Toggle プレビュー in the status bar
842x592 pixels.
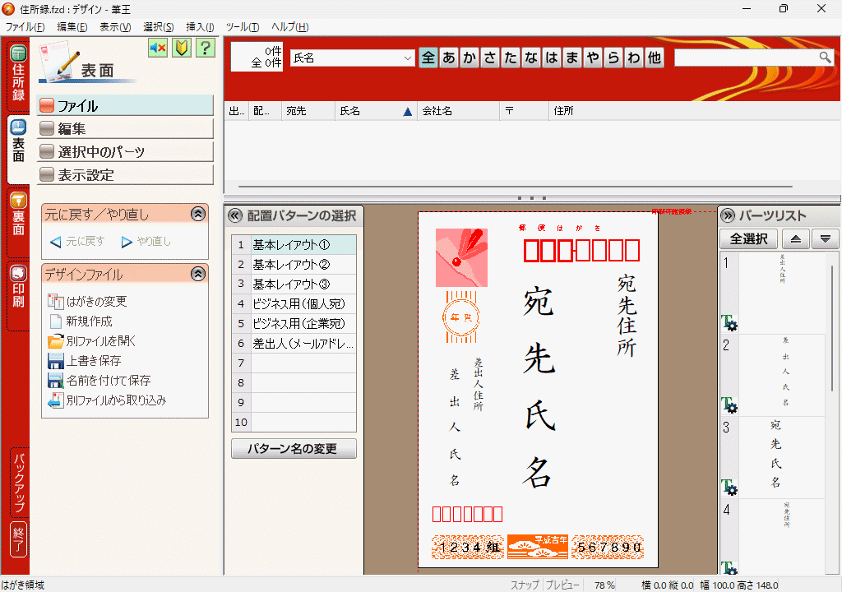563,585
